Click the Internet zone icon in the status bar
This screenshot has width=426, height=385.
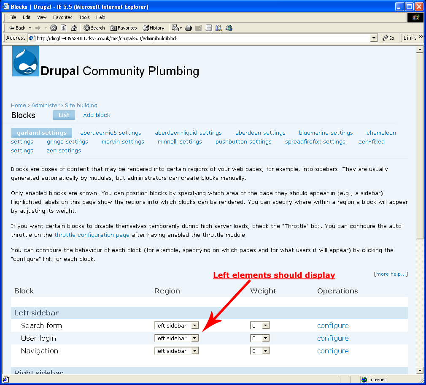364,380
